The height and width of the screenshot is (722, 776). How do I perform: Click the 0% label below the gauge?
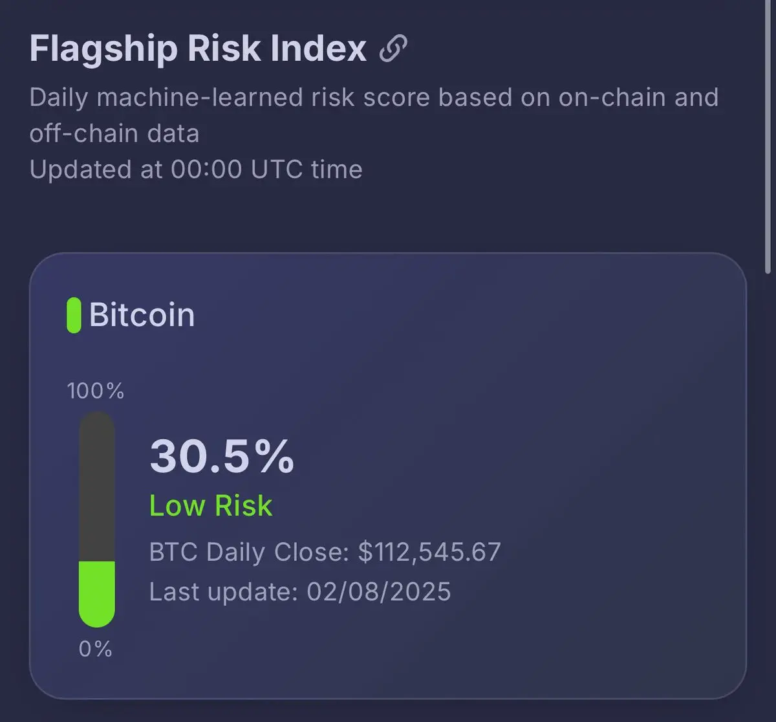(96, 649)
